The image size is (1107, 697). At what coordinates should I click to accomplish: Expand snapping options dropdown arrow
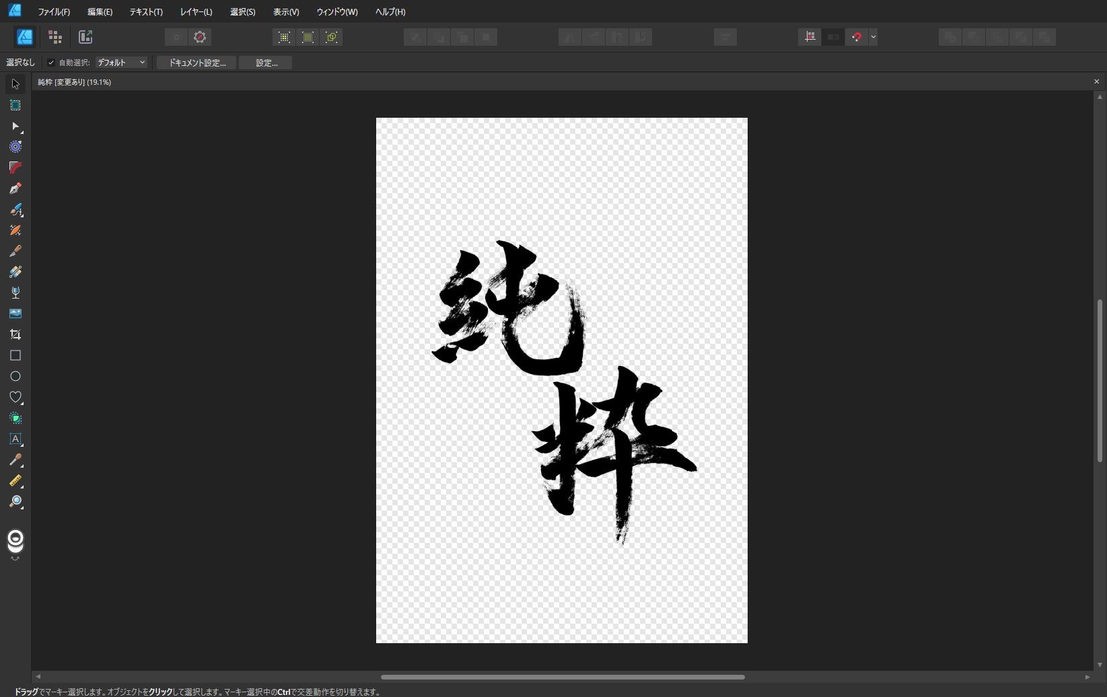click(873, 37)
